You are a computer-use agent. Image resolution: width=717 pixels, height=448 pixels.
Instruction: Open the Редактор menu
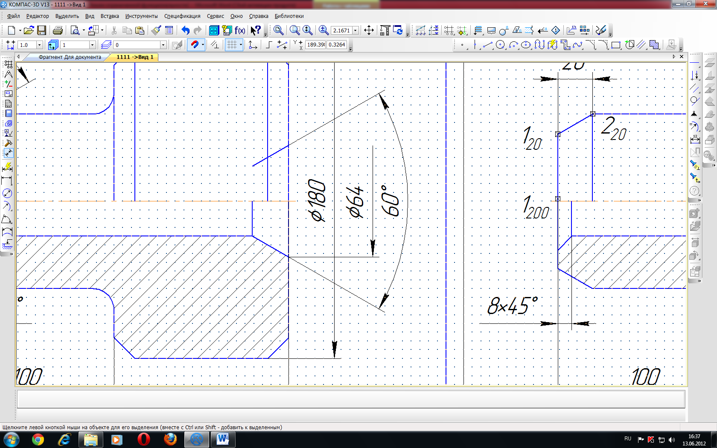[x=38, y=16]
